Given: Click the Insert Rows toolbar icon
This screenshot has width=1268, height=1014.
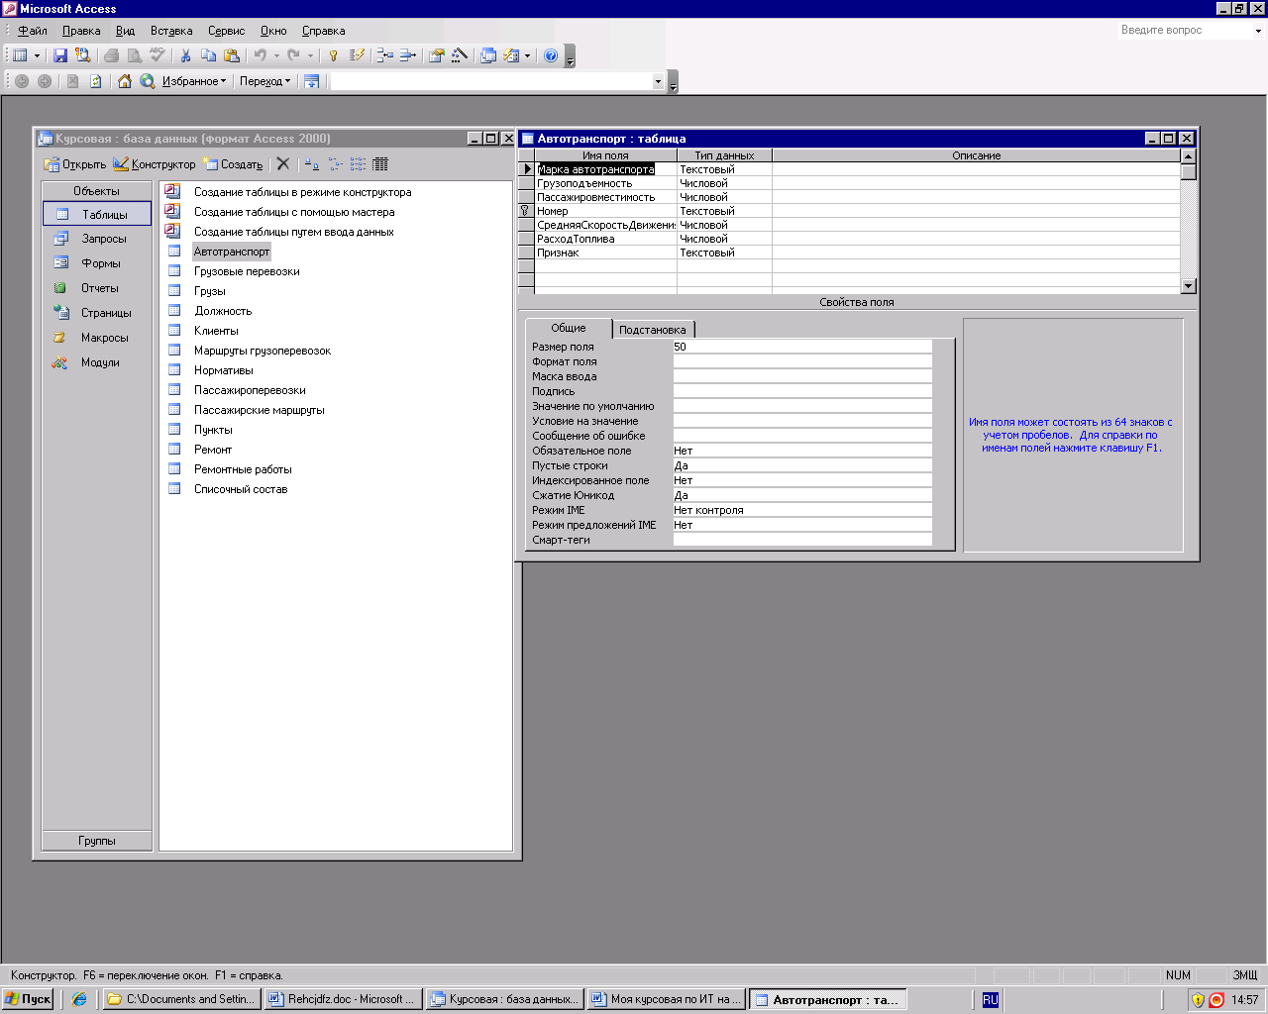Looking at the screenshot, I should click(x=385, y=56).
